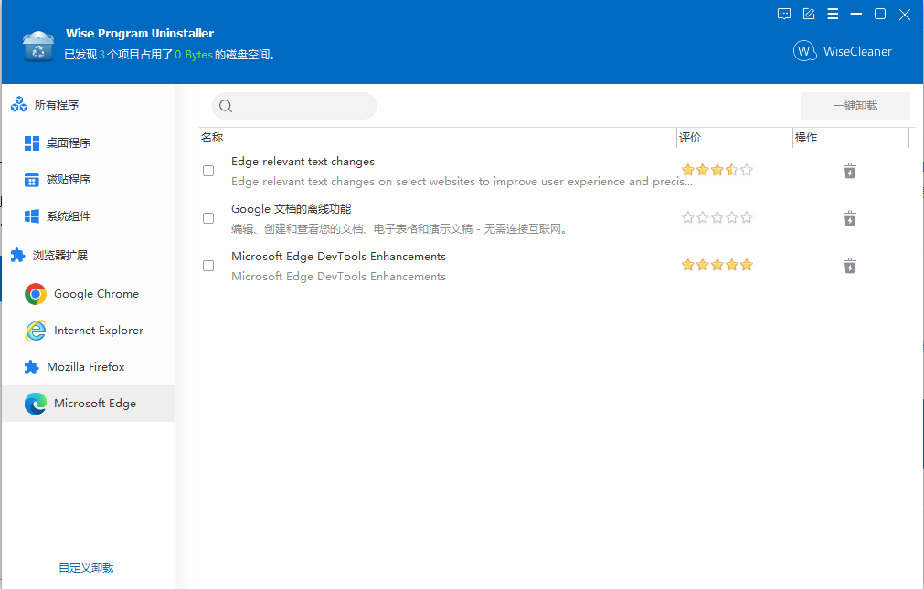924x589 pixels.
Task: Maximize the Wise Program Uninstaller window
Action: 880,14
